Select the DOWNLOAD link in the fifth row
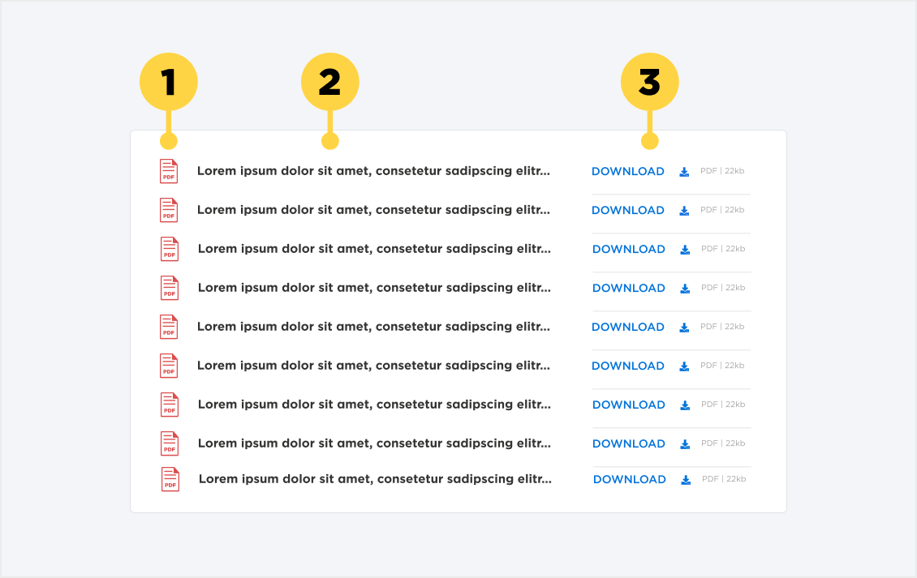This screenshot has height=578, width=917. coord(628,327)
